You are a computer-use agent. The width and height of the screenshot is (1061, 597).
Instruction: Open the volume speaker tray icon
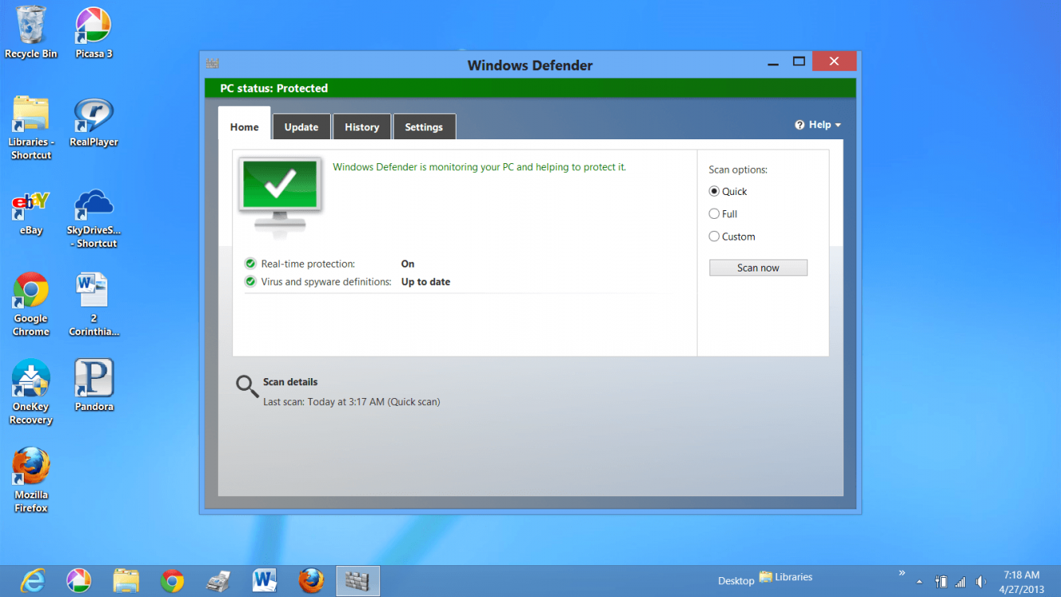(x=981, y=582)
